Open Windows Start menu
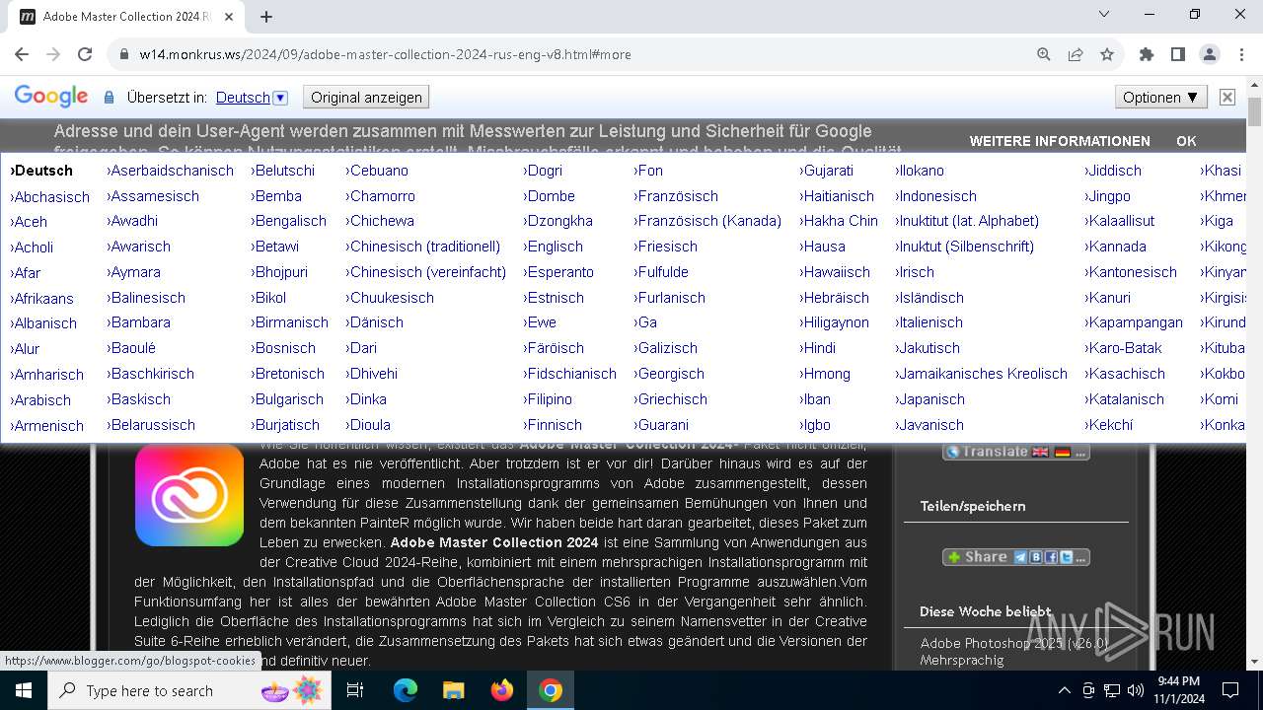Viewport: 1263px width, 710px height. [x=23, y=690]
